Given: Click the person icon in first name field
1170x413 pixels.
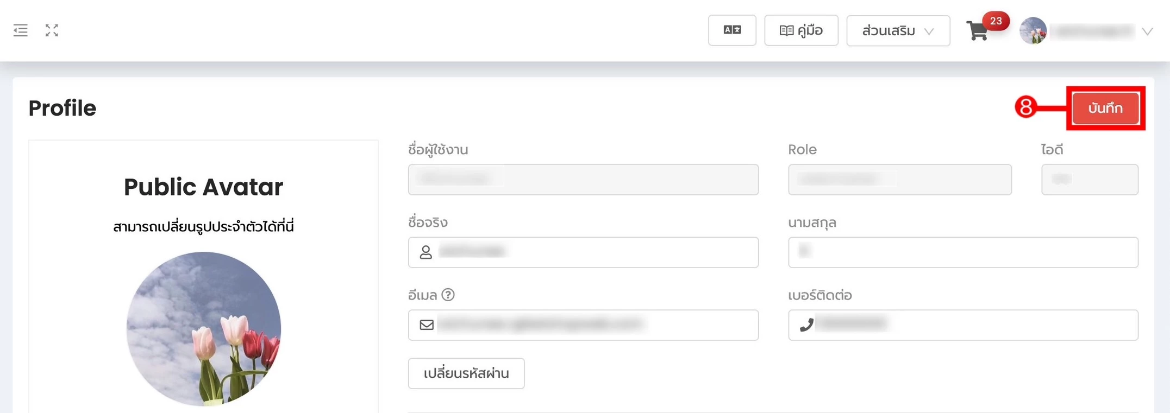Looking at the screenshot, I should 426,252.
